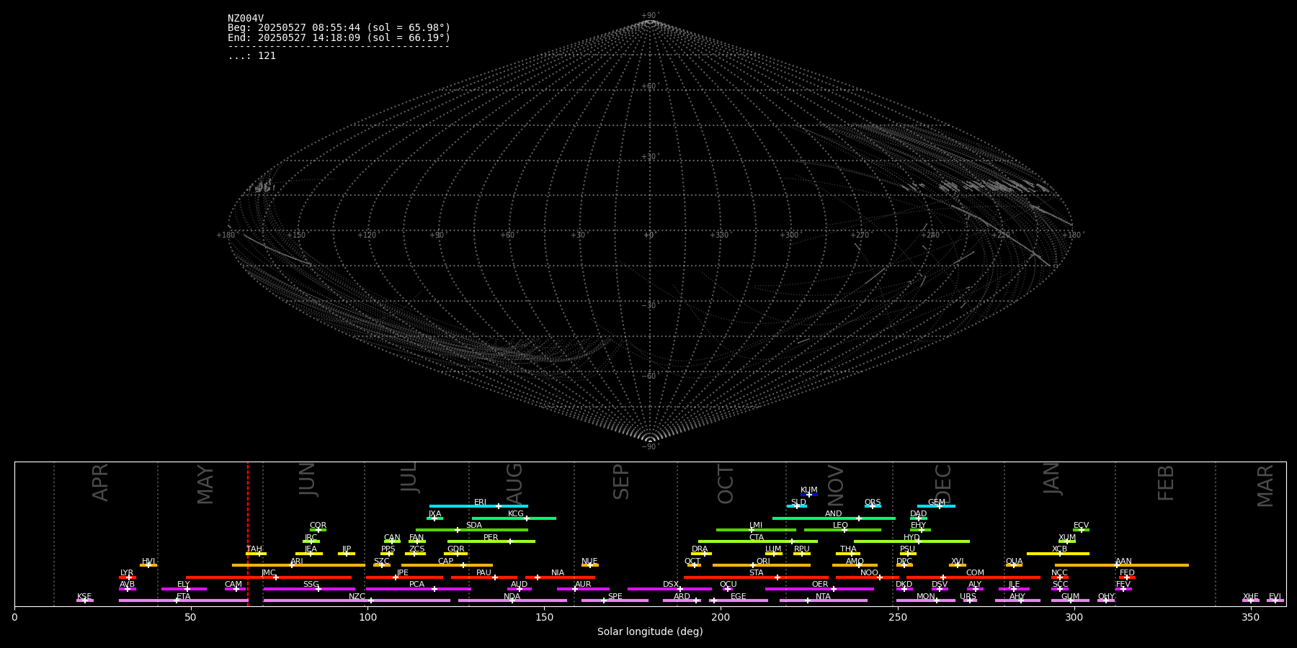Image resolution: width=1297 pixels, height=648 pixels.
Task: Click the SEP month label
Action: click(x=620, y=482)
